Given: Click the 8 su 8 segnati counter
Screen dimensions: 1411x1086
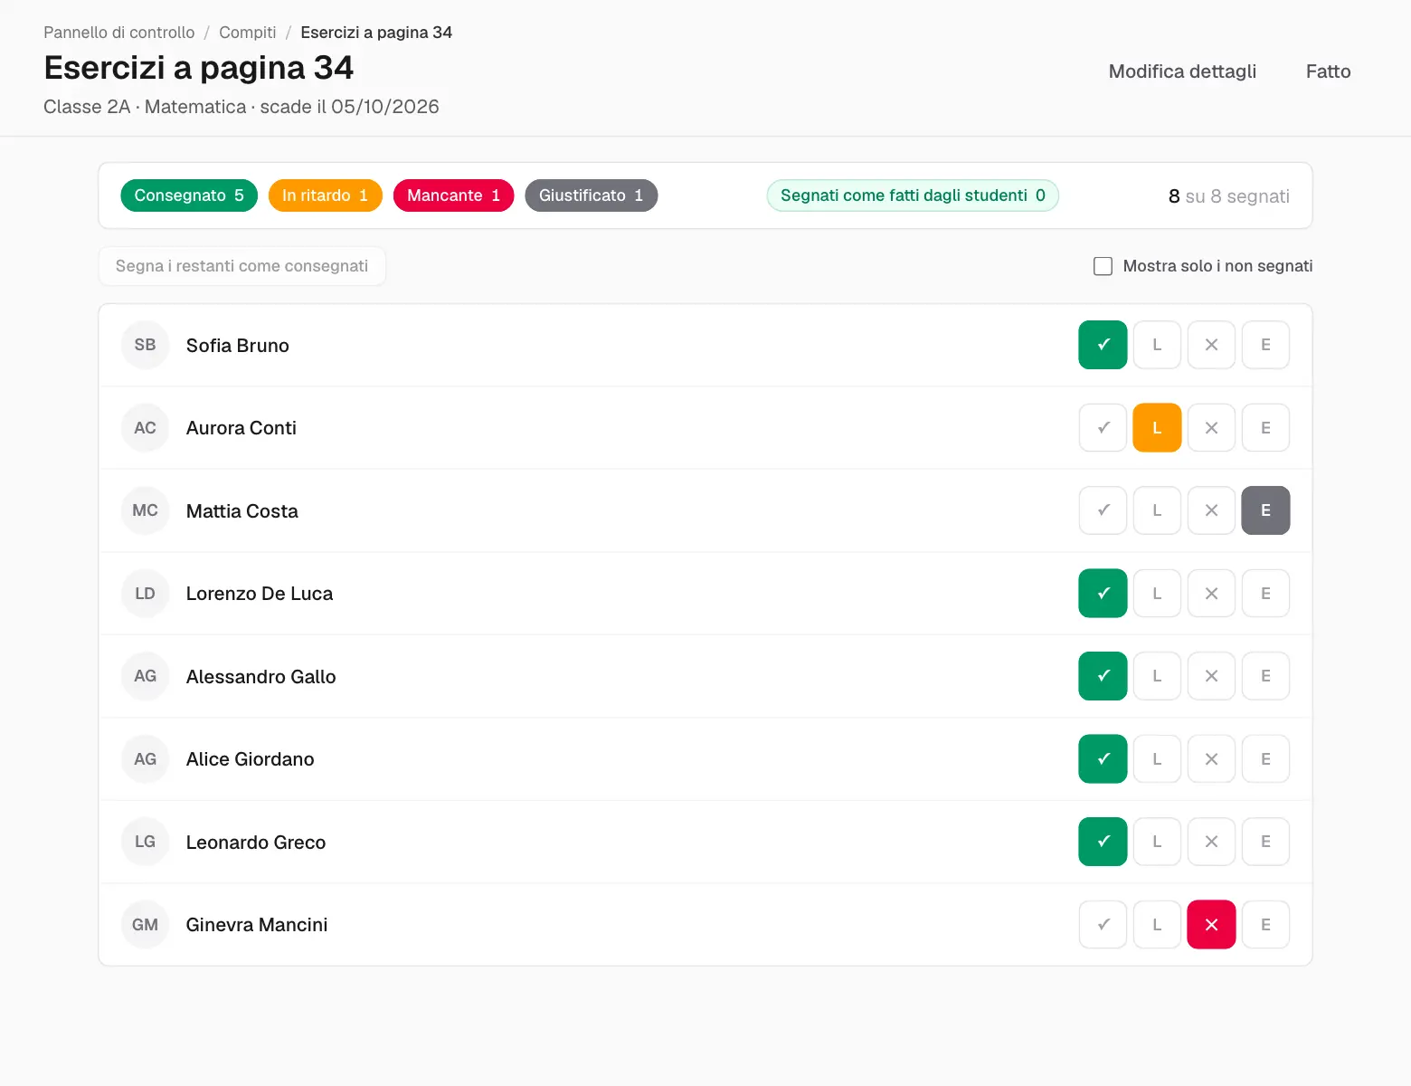Looking at the screenshot, I should click(1228, 196).
